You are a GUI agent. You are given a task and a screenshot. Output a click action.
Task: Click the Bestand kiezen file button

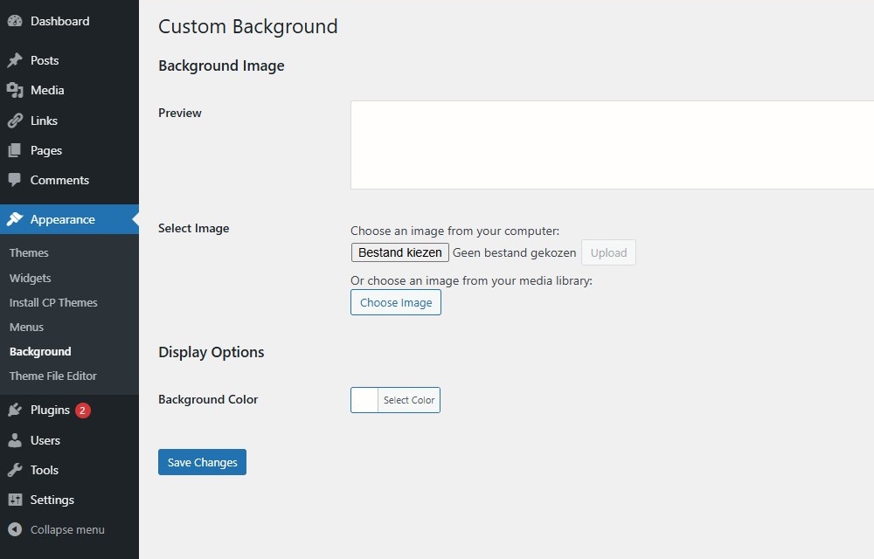tap(400, 252)
